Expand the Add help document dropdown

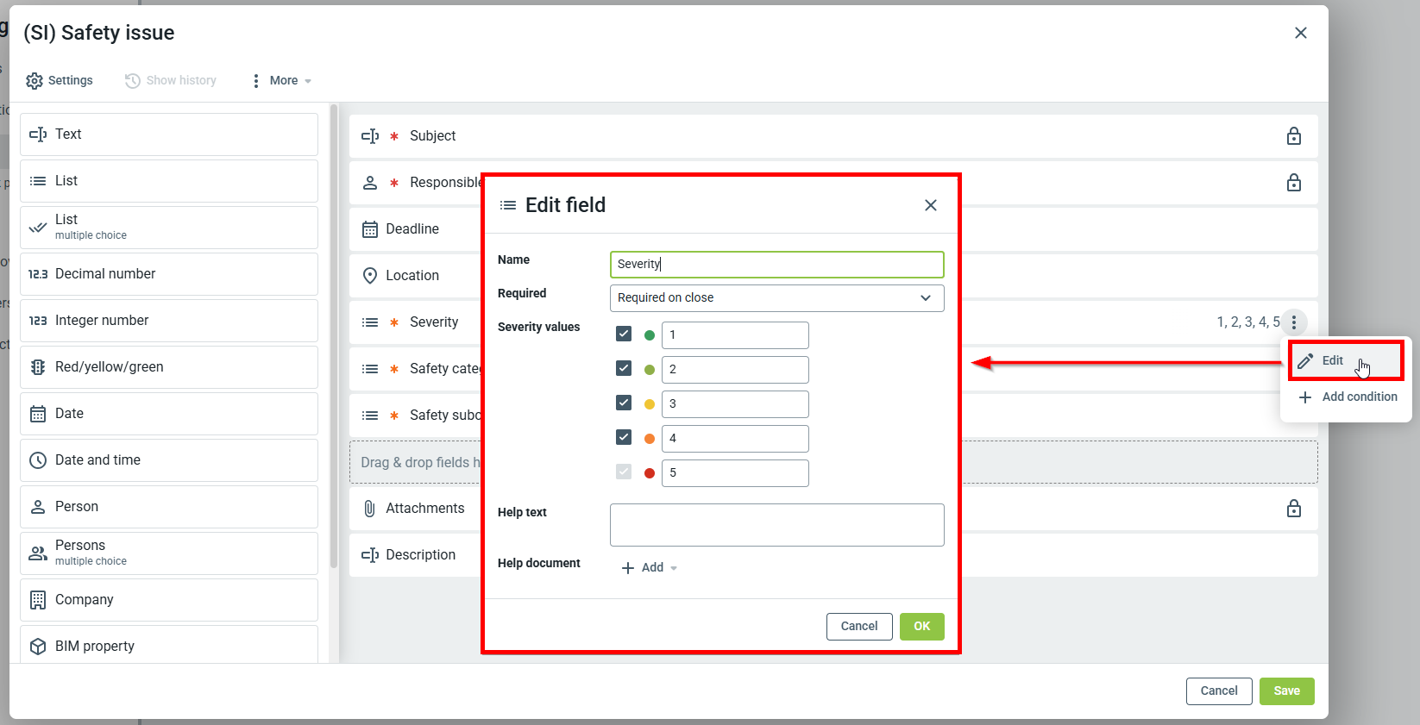pos(650,567)
